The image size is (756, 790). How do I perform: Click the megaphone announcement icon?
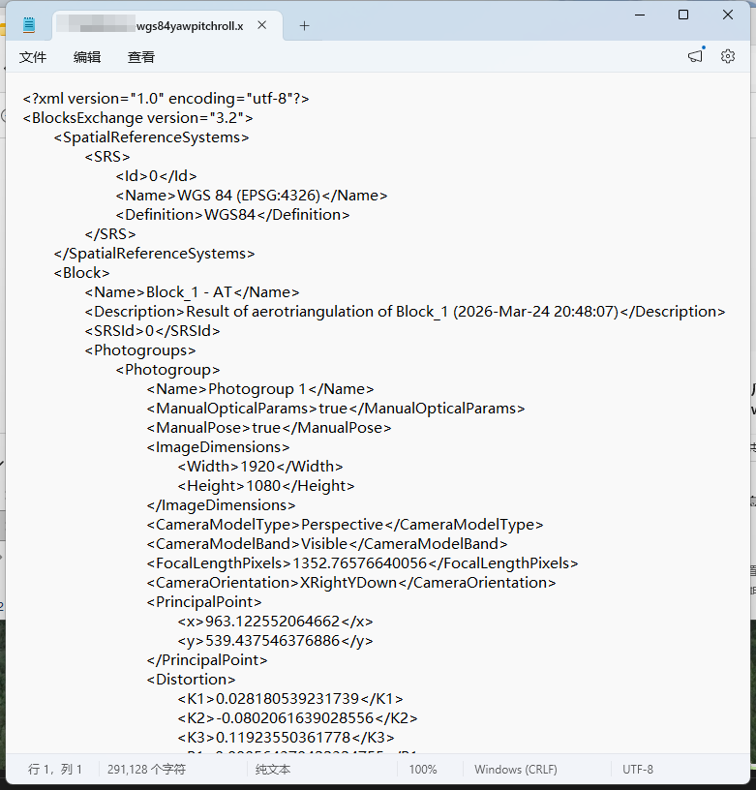695,57
